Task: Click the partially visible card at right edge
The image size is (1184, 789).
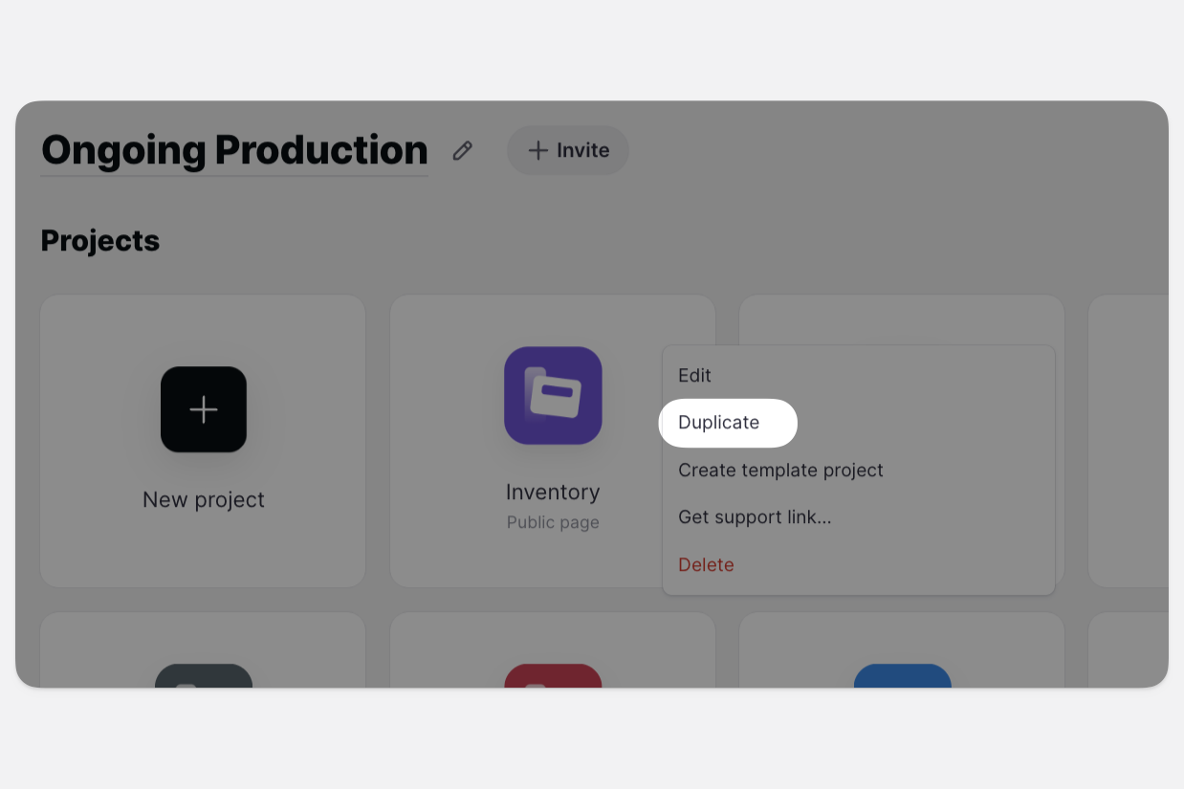Action: tap(1129, 440)
